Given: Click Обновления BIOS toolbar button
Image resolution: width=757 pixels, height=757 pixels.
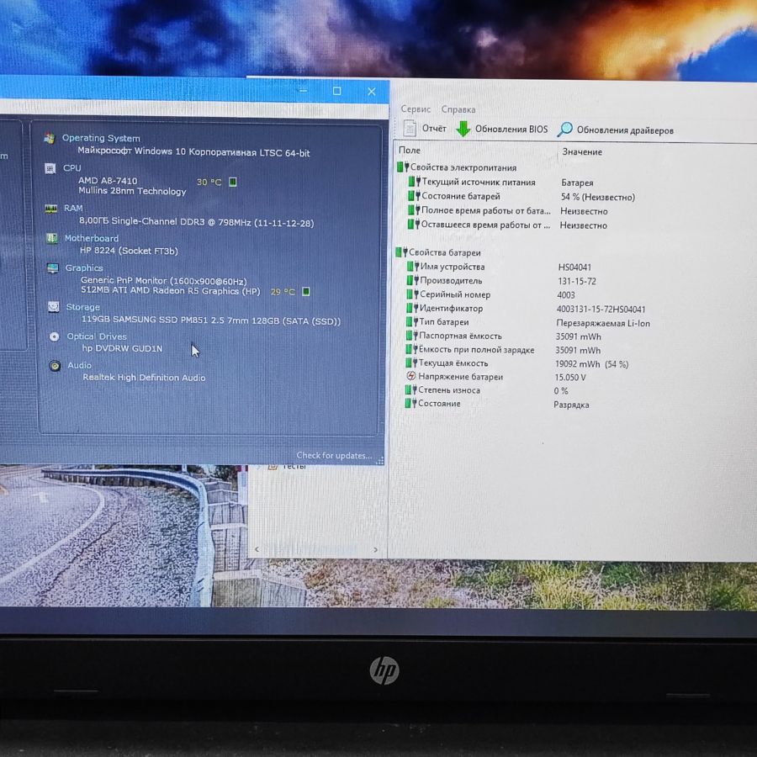Looking at the screenshot, I should coord(502,129).
